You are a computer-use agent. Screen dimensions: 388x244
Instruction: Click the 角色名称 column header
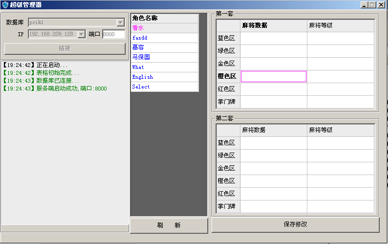pyautogui.click(x=164, y=18)
